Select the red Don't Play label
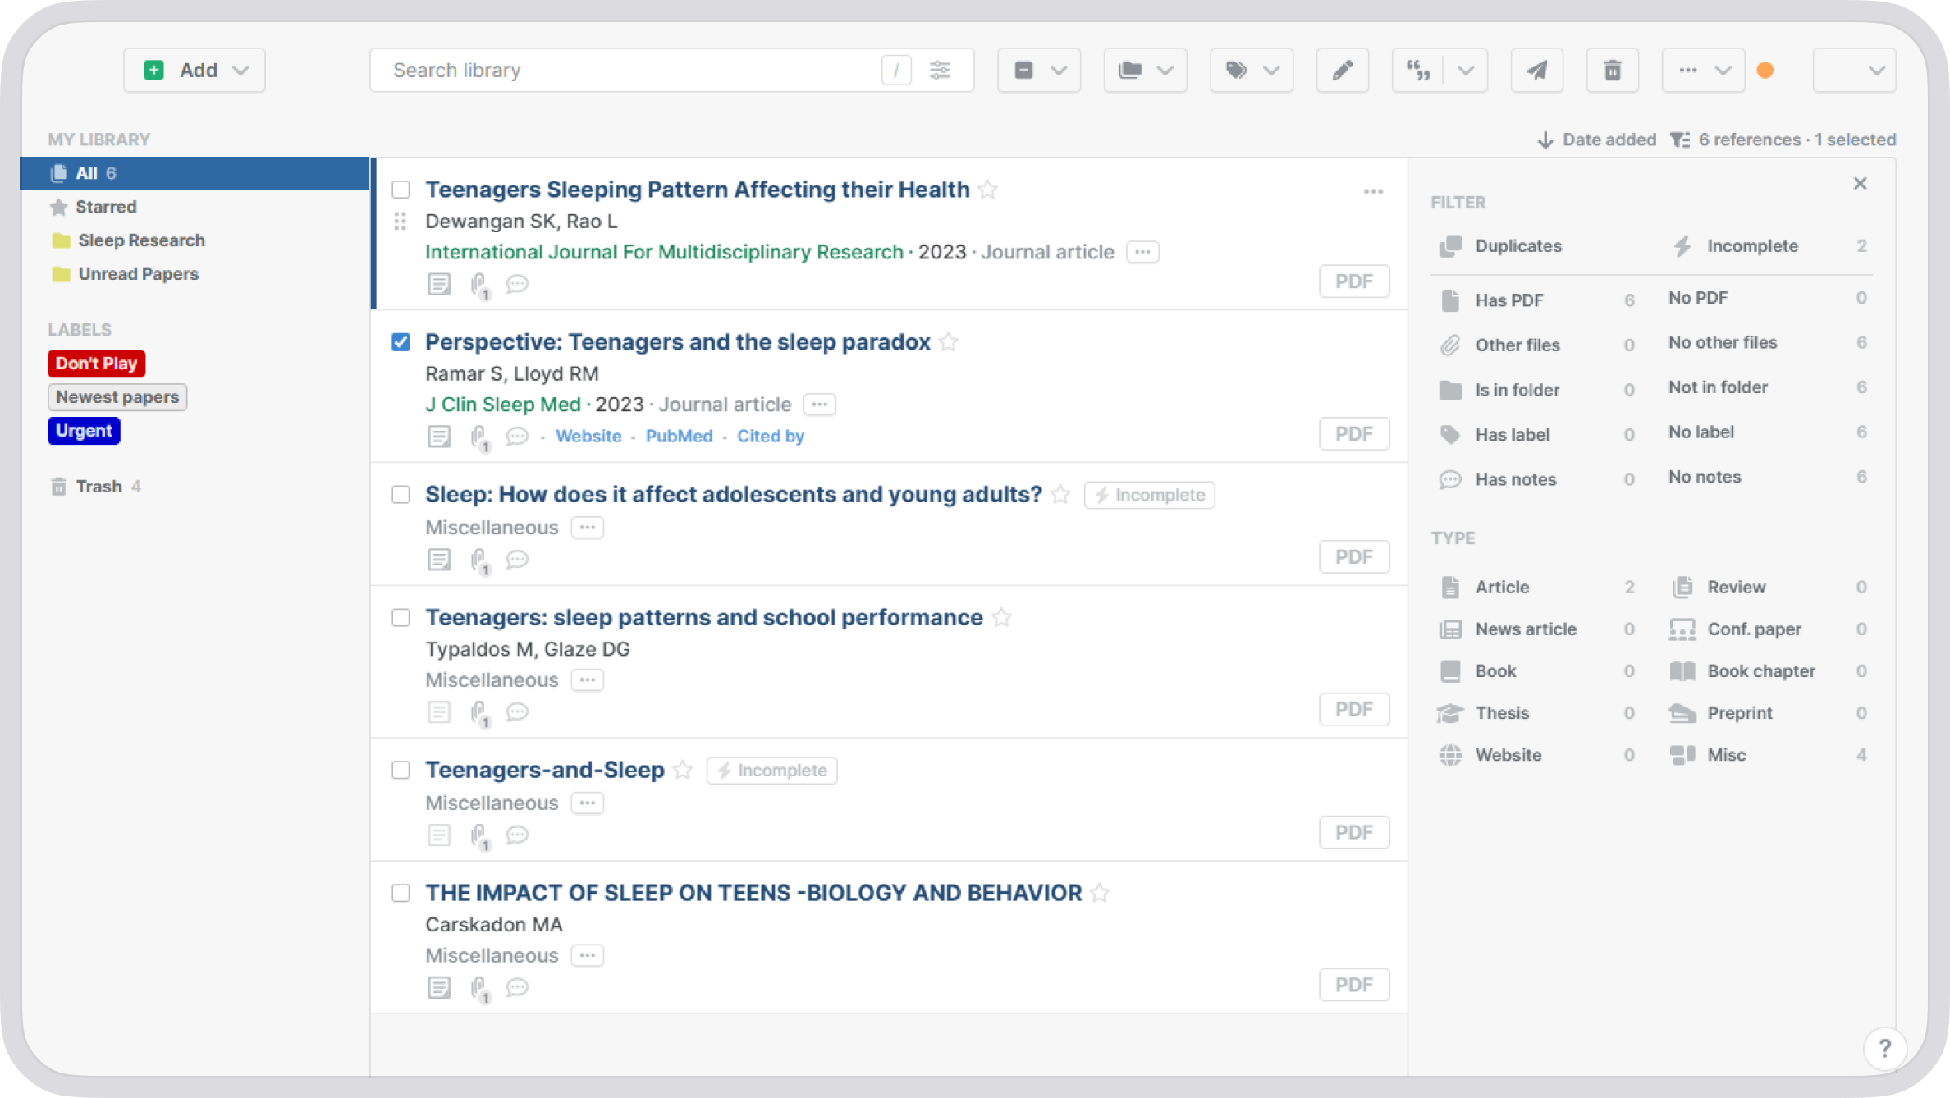The width and height of the screenshot is (1950, 1098). 96,364
